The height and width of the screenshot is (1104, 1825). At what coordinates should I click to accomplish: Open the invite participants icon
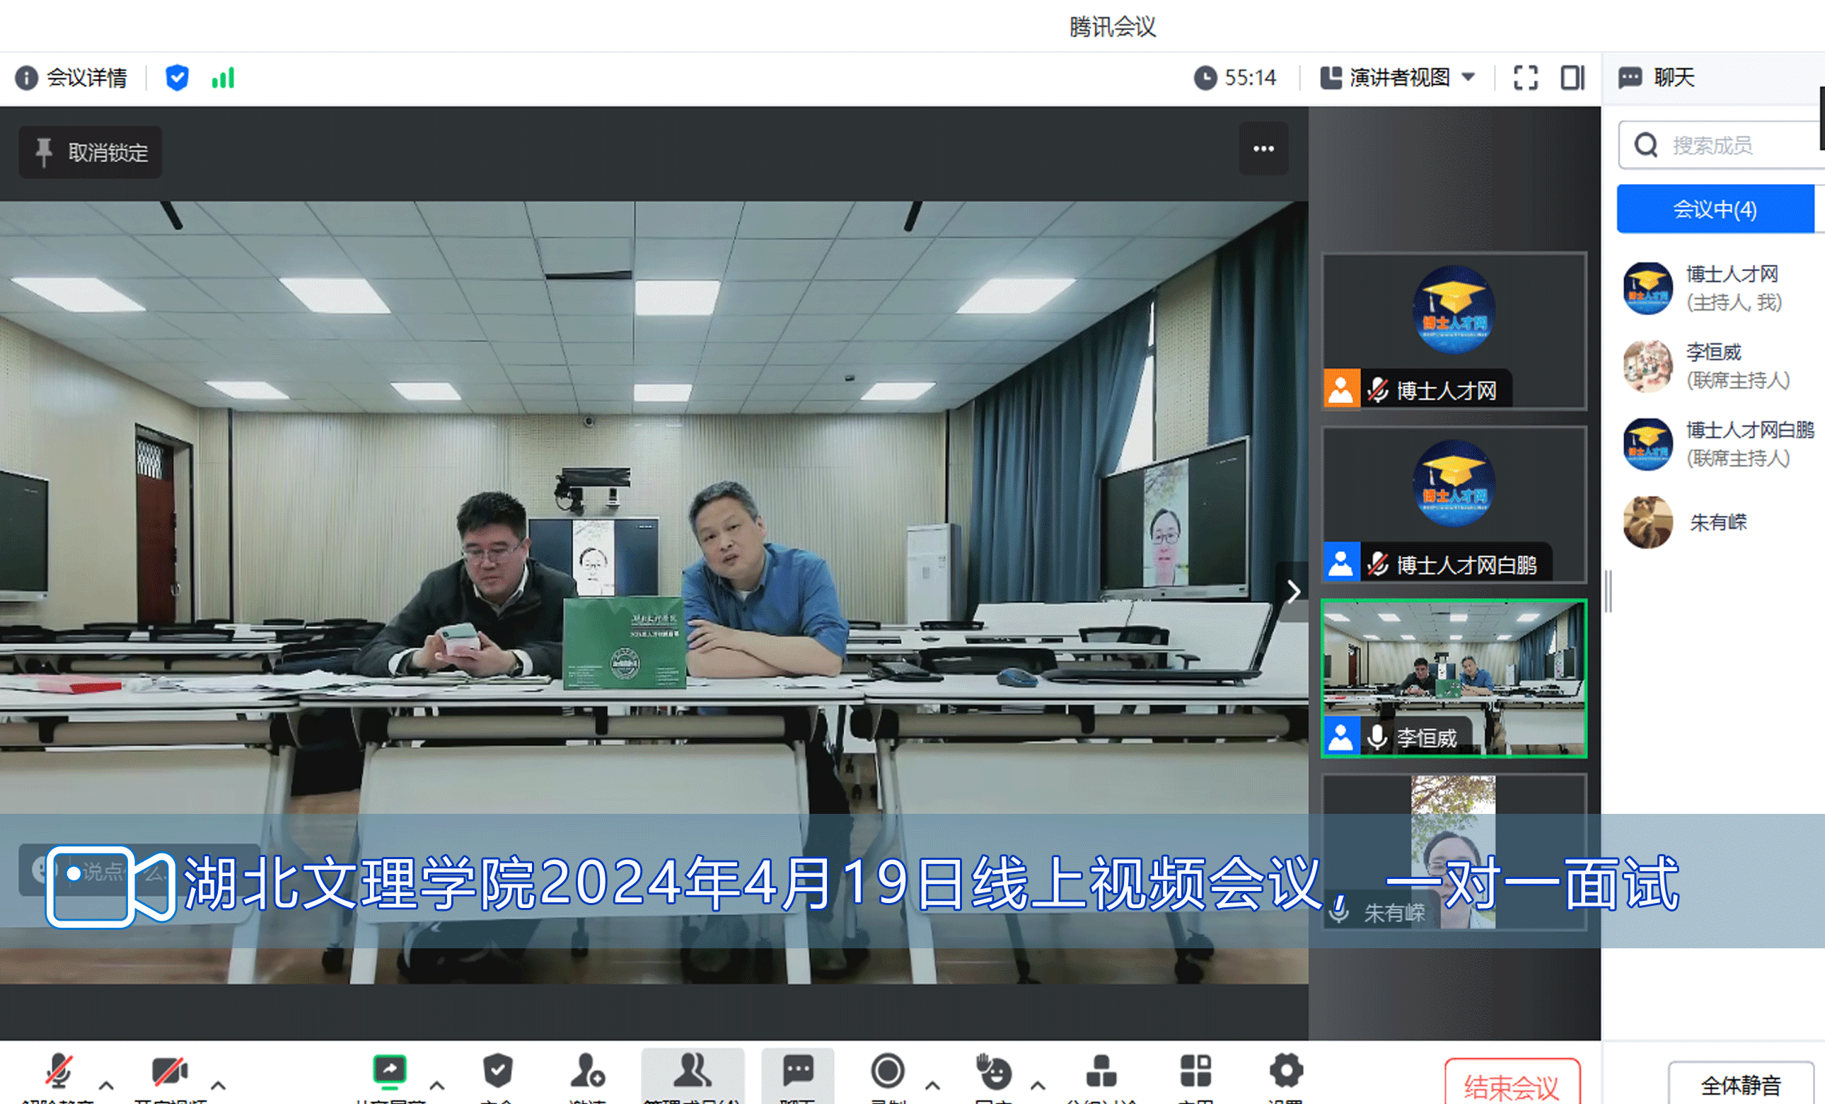pyautogui.click(x=587, y=1071)
